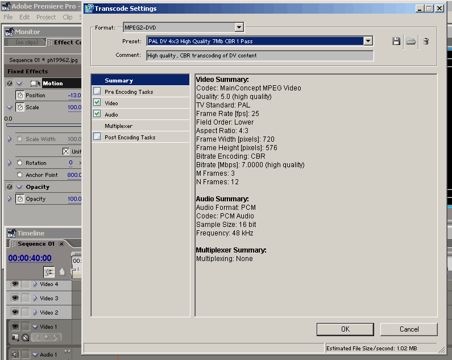
Task: Click the Scale slider track
Action: pos(44,125)
